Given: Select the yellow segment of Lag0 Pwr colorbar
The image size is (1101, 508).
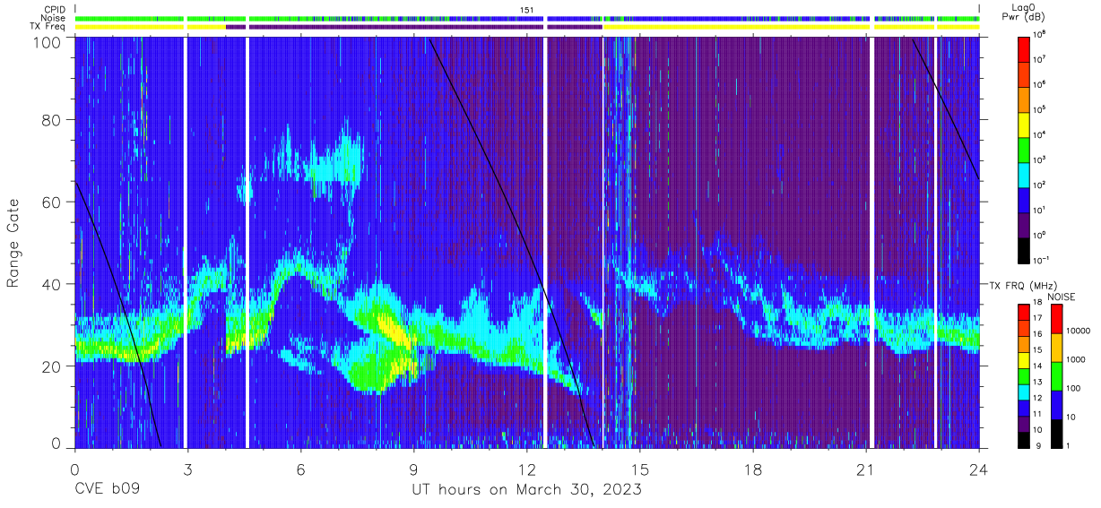Looking at the screenshot, I should click(1026, 123).
